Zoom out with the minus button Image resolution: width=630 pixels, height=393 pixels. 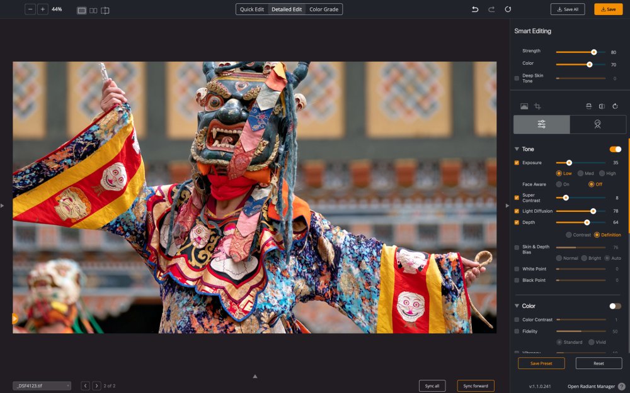point(30,9)
